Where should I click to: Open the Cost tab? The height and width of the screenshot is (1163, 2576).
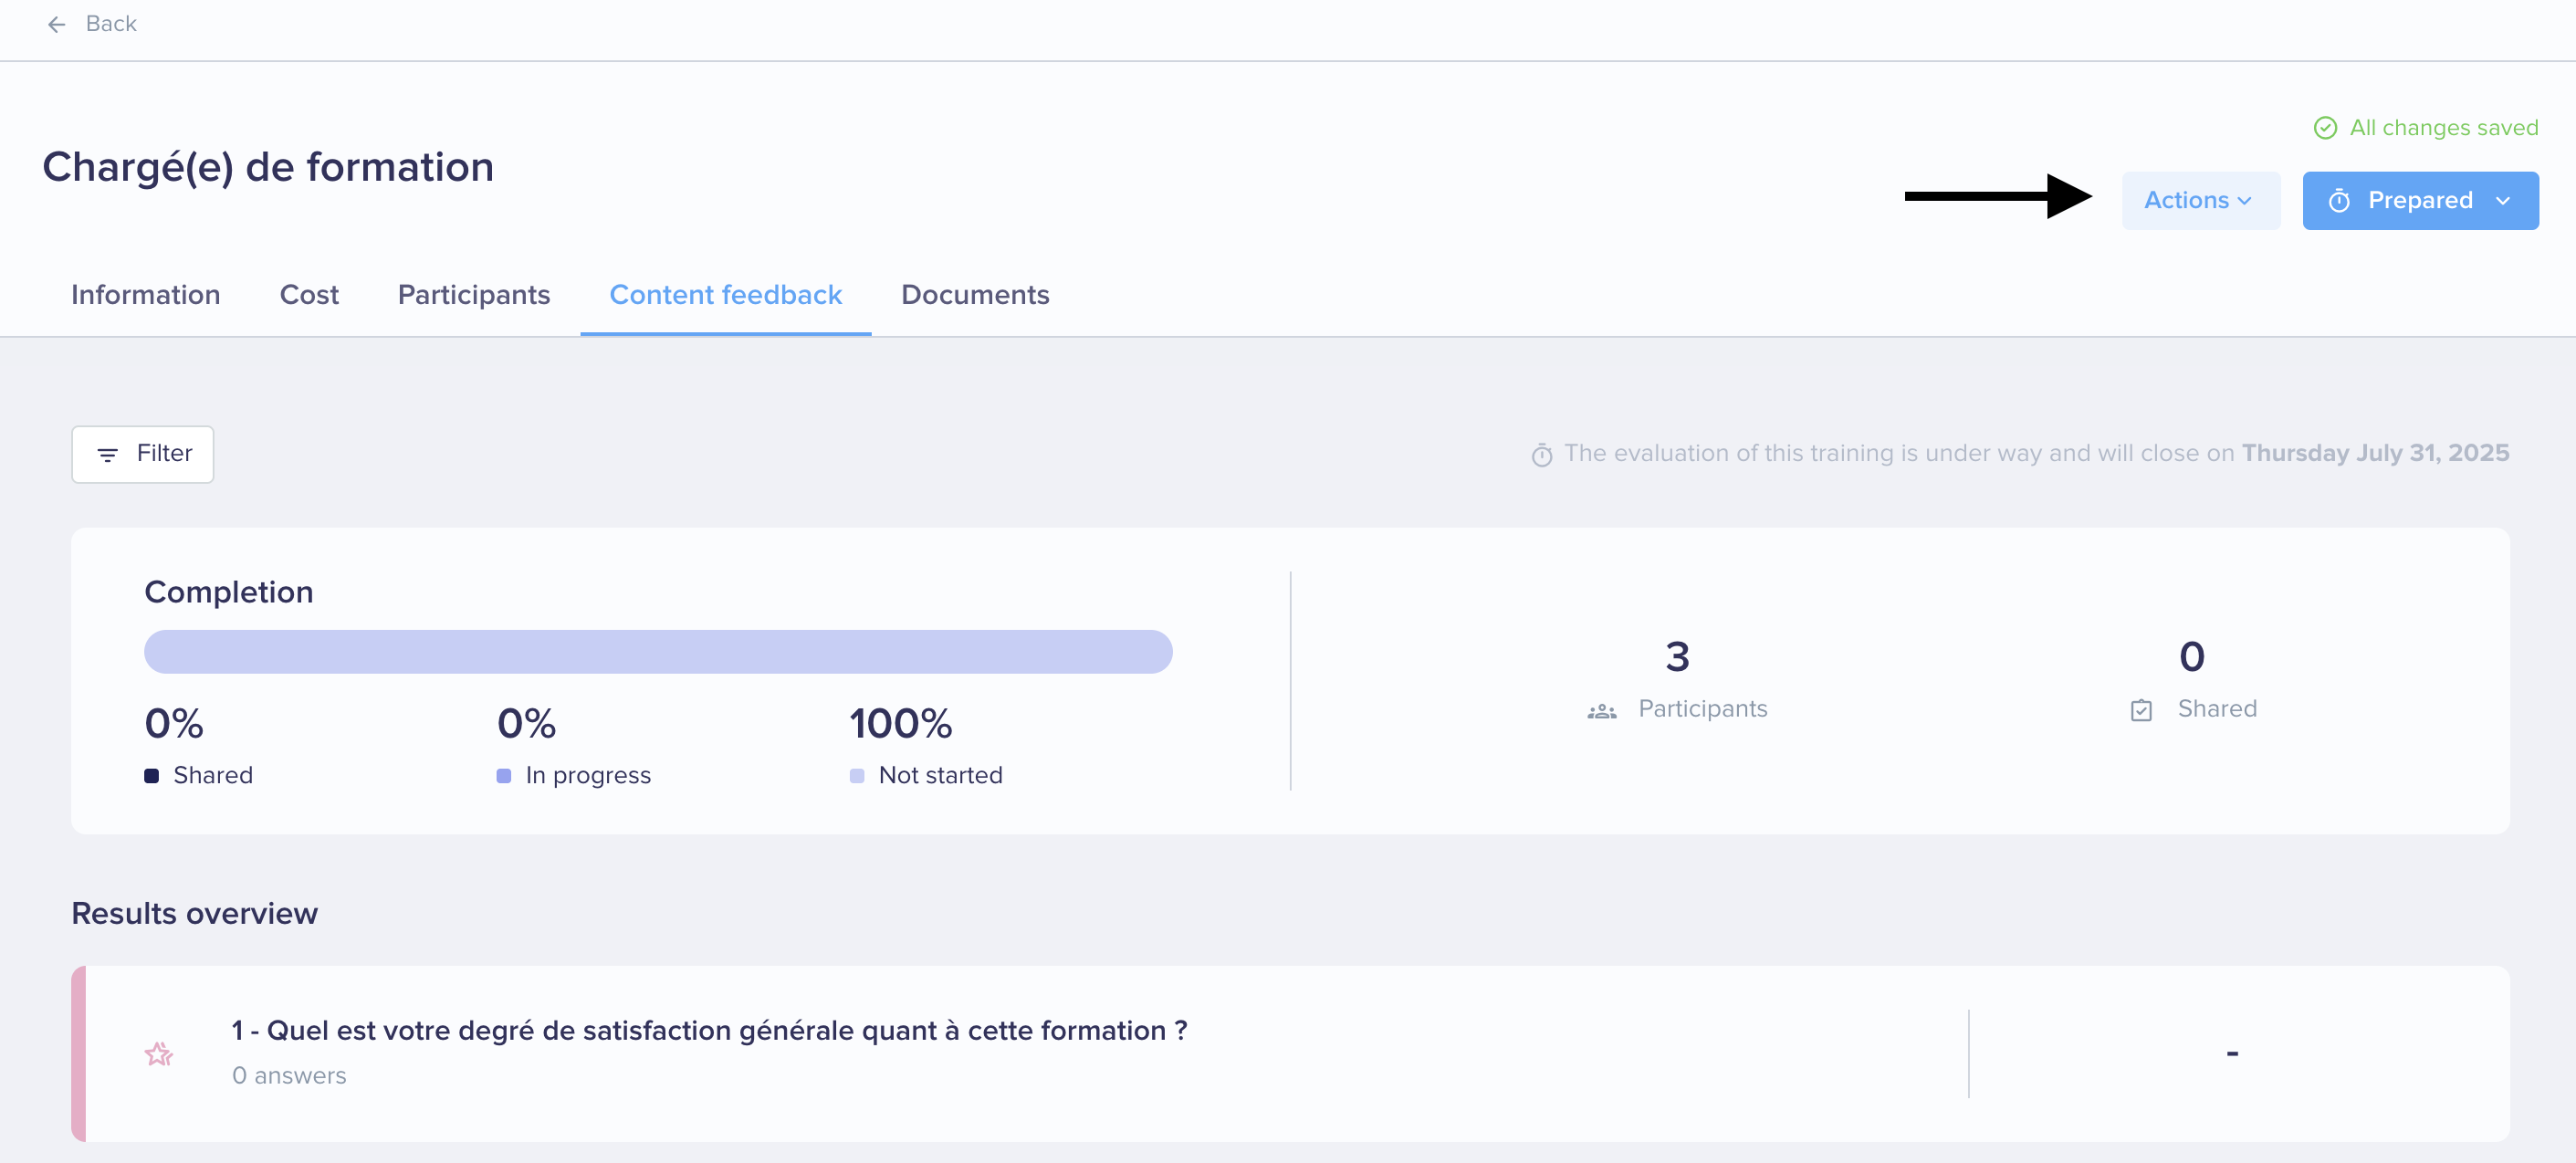coord(309,295)
